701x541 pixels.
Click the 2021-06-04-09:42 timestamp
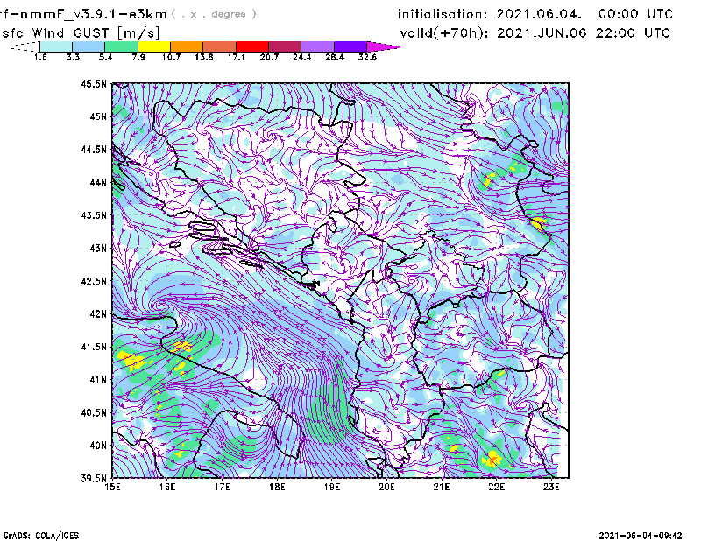(x=640, y=534)
